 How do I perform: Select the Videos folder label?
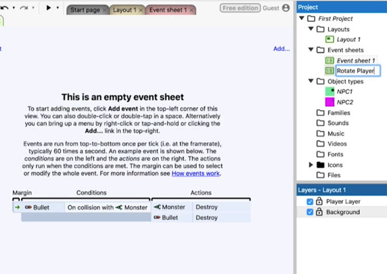337,144
